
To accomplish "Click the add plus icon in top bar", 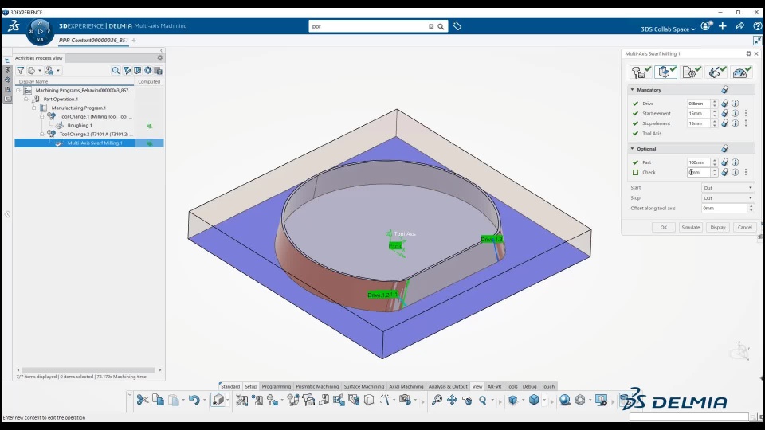I will (x=723, y=26).
